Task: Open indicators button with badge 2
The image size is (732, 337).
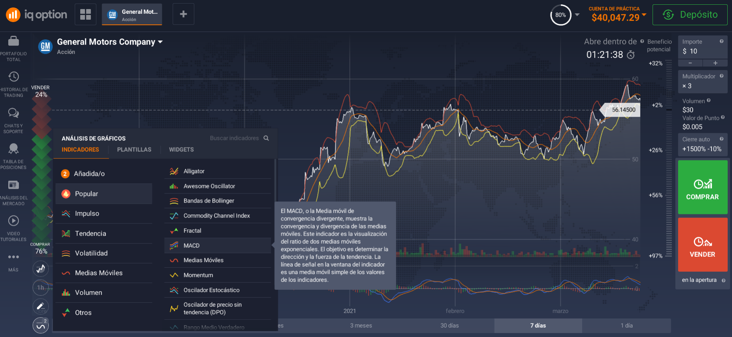Action: click(41, 325)
